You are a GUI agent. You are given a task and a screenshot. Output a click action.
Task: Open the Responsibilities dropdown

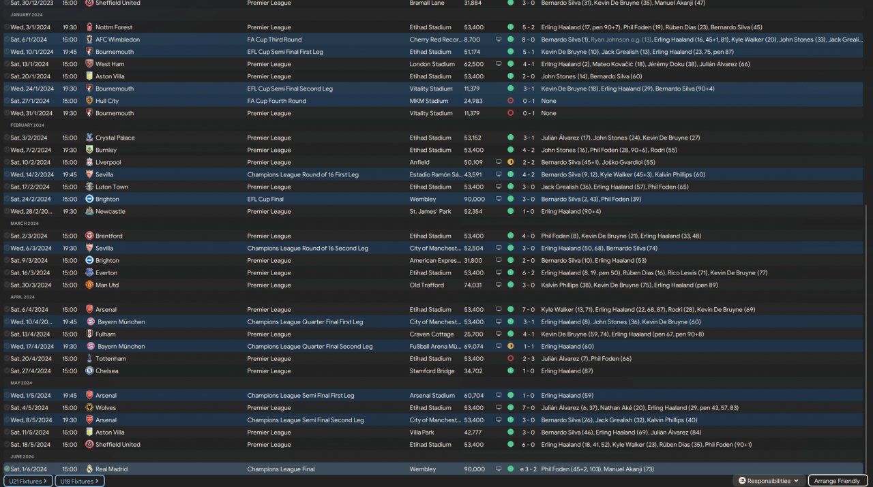pos(769,481)
